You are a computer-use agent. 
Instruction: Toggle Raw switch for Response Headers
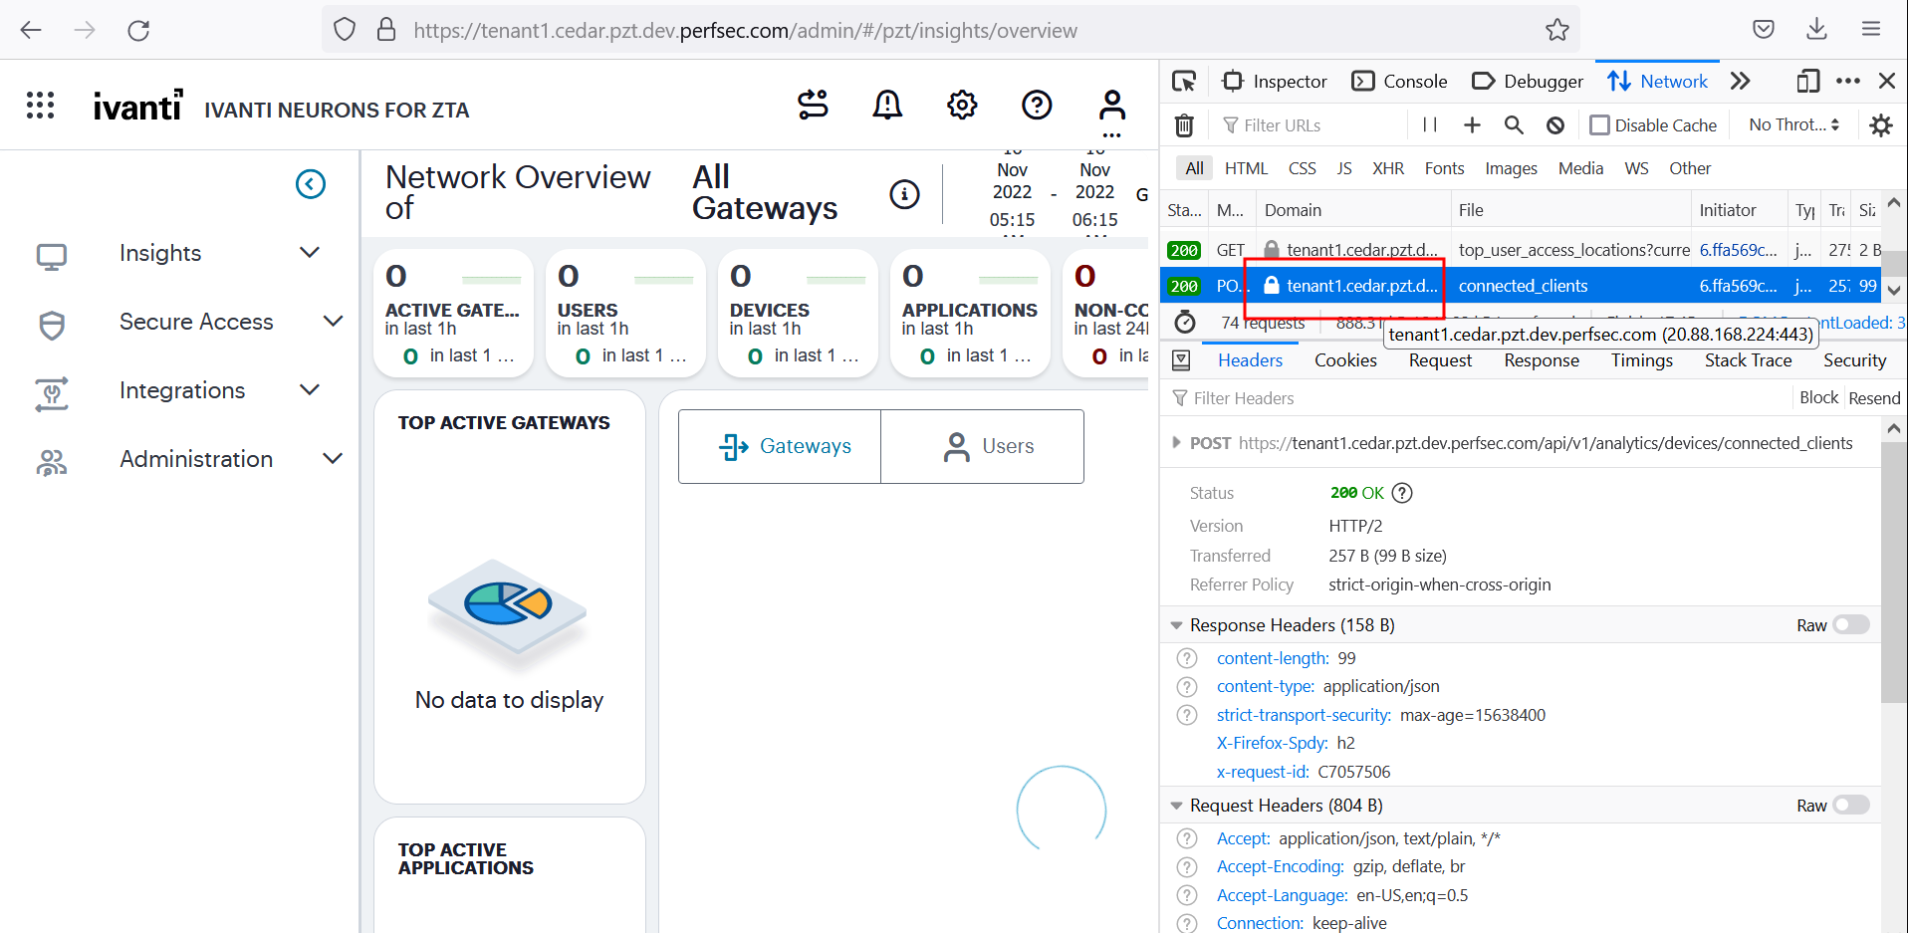point(1850,625)
